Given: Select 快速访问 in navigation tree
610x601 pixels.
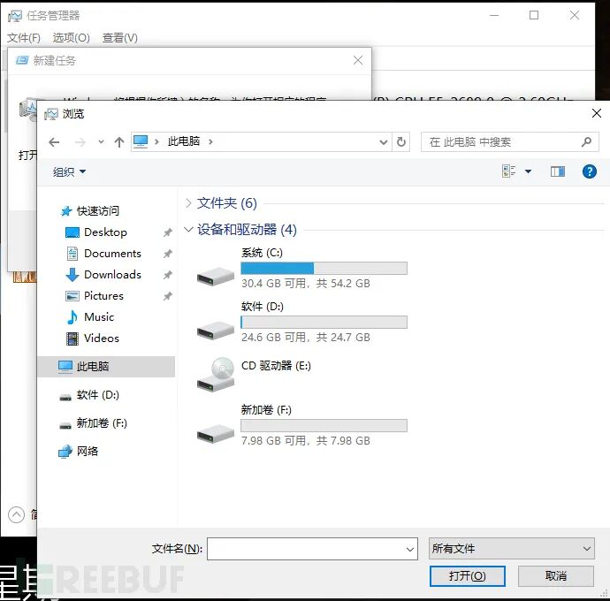Looking at the screenshot, I should 90,211.
